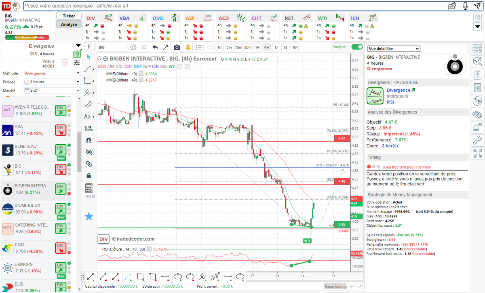The width and height of the screenshot is (485, 293).
Task: Lock drawings with the padlock icon
Action: pos(89,176)
